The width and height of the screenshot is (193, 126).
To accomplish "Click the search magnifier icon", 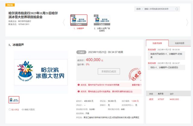I will (177, 9).
